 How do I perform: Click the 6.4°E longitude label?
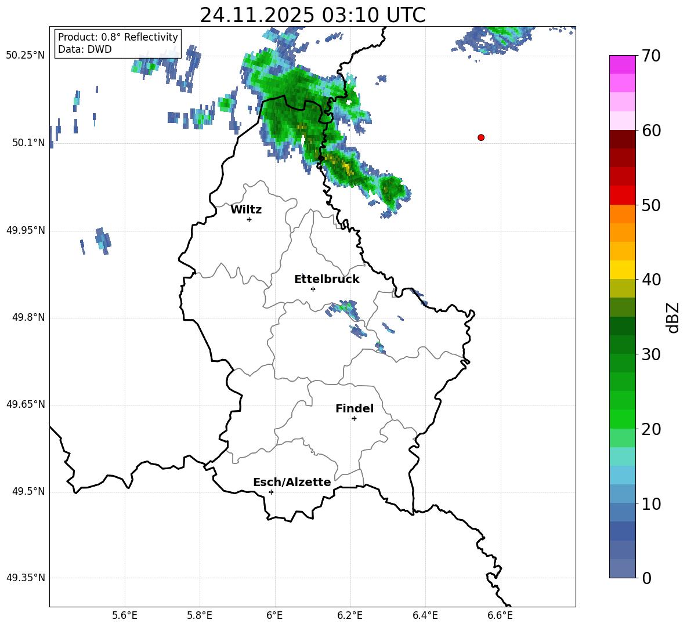(x=425, y=615)
